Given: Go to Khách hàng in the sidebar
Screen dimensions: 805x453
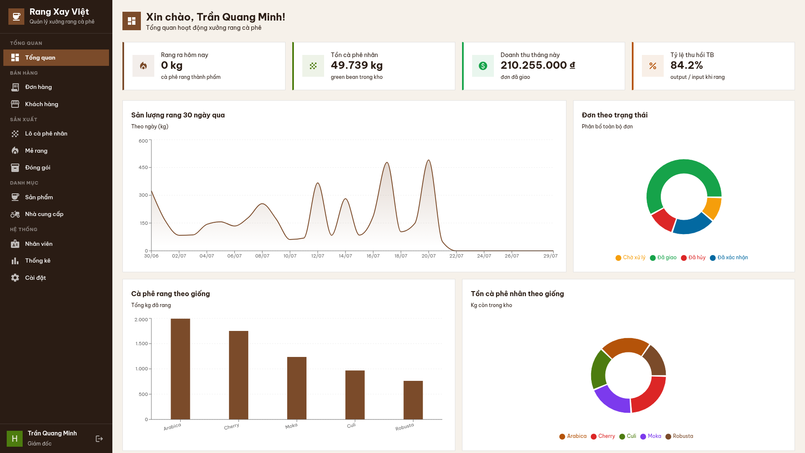Looking at the screenshot, I should pyautogui.click(x=56, y=104).
